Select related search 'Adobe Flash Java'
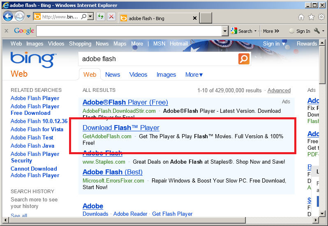This screenshot has height=226, width=328. pos(32,146)
